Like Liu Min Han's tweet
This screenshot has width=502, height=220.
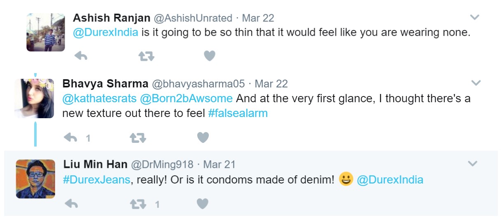click(202, 203)
